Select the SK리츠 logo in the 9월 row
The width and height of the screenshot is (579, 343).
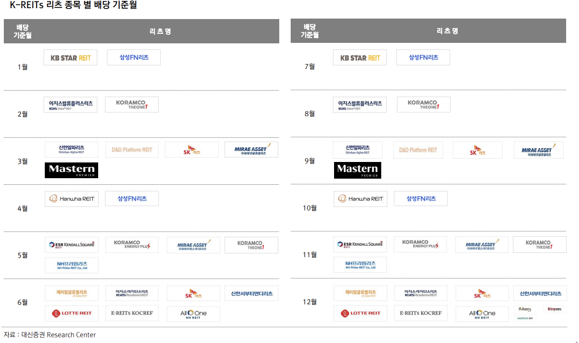[x=478, y=150]
